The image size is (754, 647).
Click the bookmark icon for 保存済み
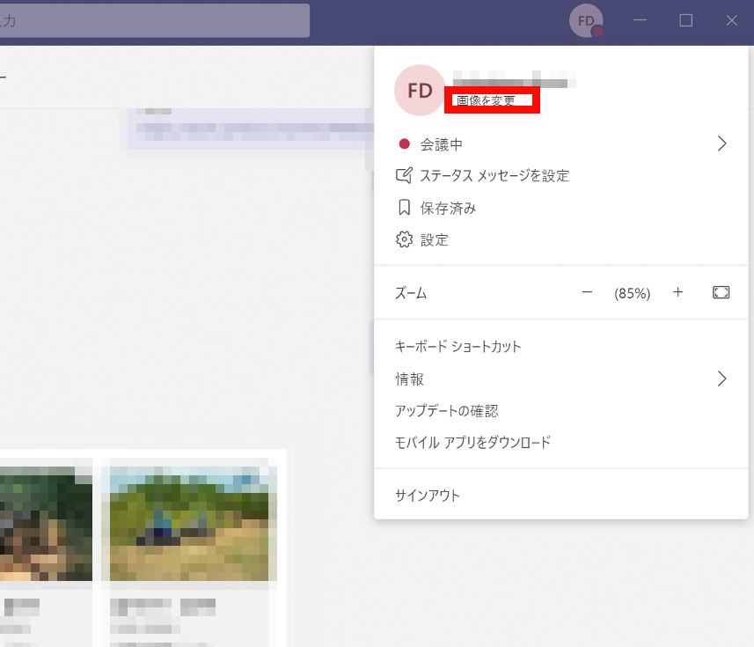click(405, 208)
